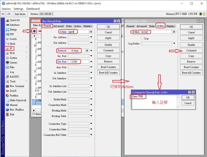207x157 pixels.
Task: Click Copy in New Firewall Rule
Action: [x=108, y=56]
